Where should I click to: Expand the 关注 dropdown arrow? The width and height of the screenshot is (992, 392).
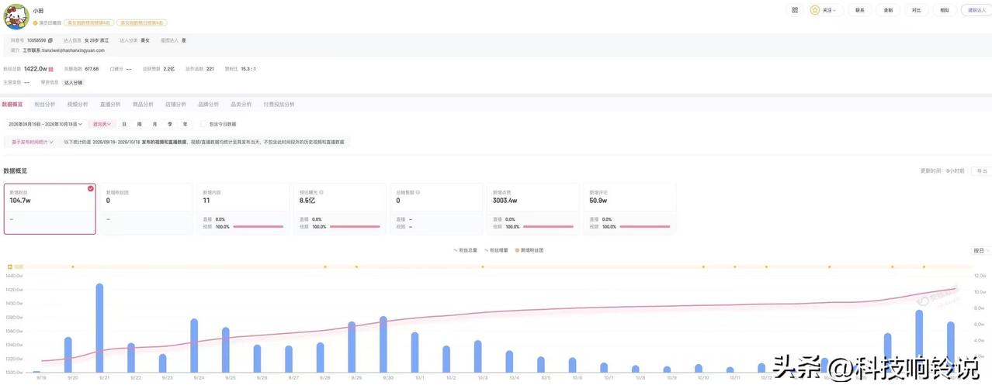pos(834,11)
